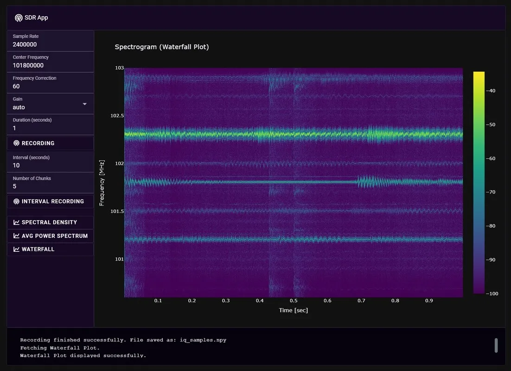Click the '−100' color scale label
The height and width of the screenshot is (371, 511).
click(x=492, y=294)
